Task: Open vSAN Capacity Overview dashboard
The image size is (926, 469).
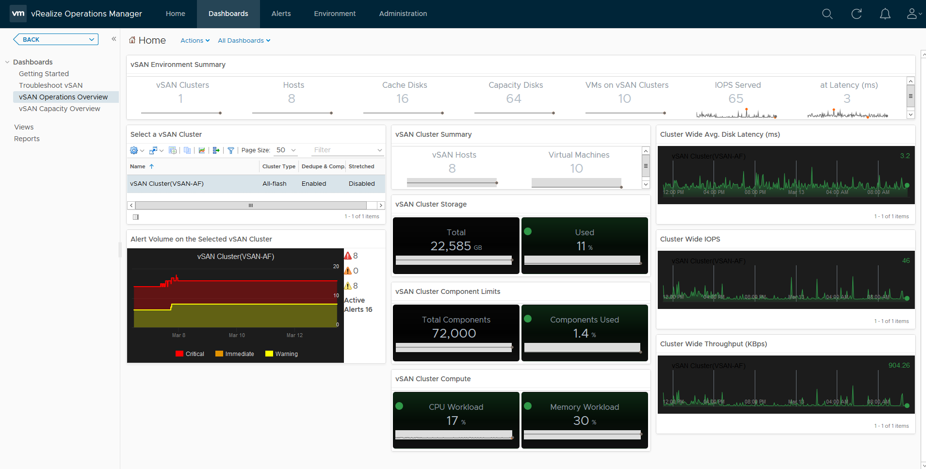Action: click(x=60, y=109)
